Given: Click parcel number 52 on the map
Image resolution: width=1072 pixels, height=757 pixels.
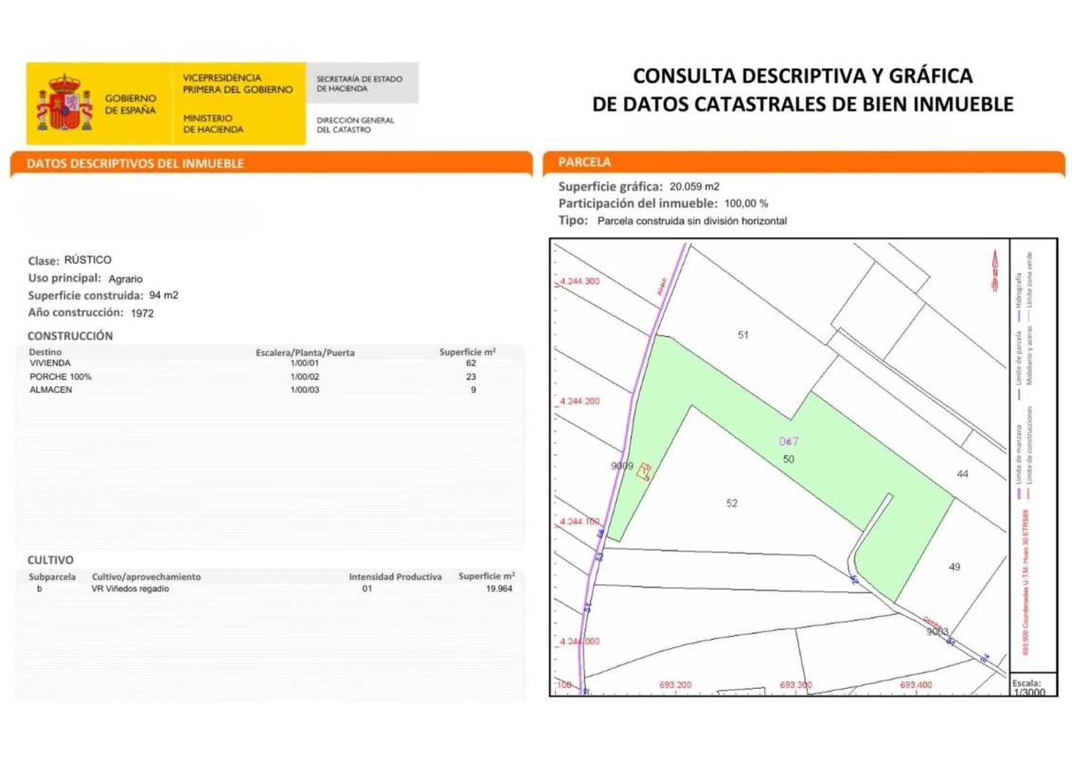Looking at the screenshot, I should tap(731, 503).
